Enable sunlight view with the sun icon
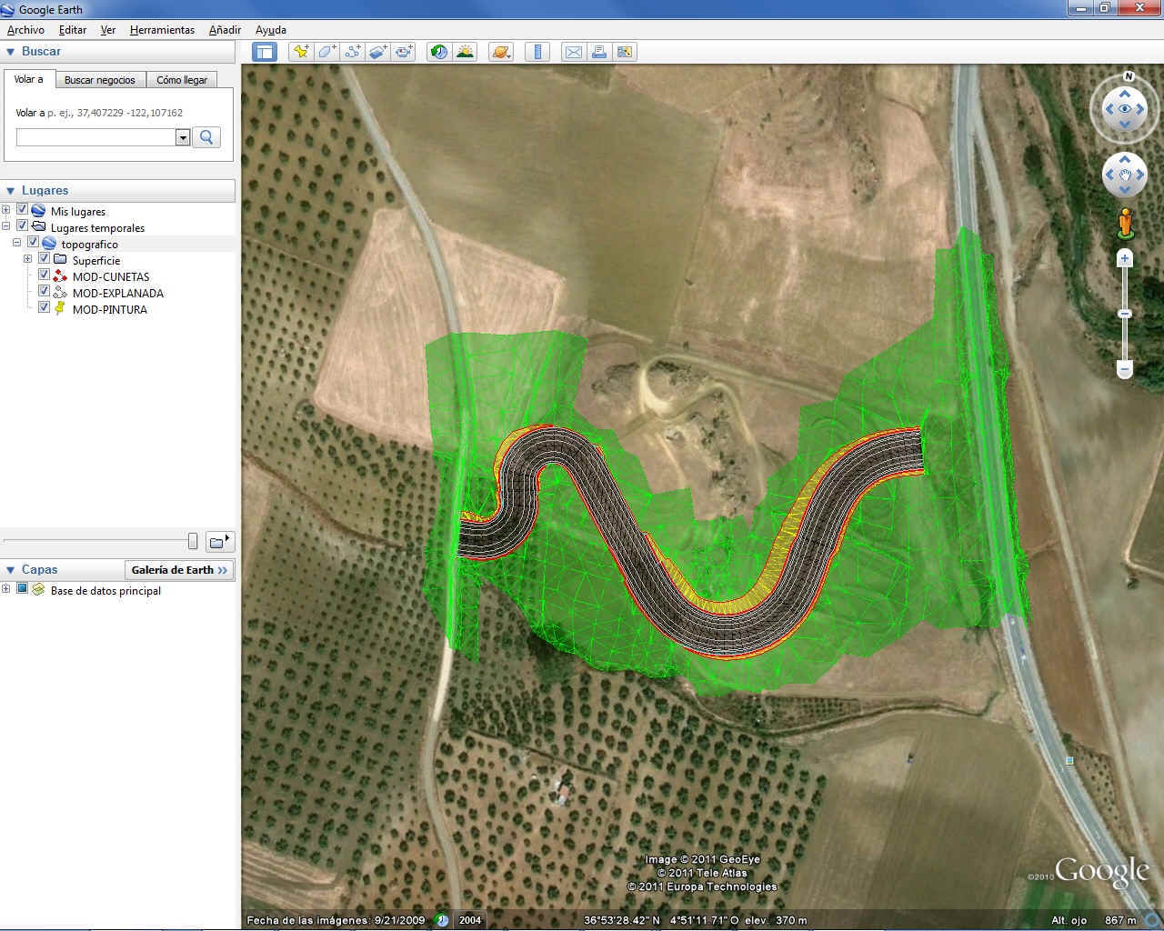This screenshot has width=1164, height=931. [x=466, y=52]
